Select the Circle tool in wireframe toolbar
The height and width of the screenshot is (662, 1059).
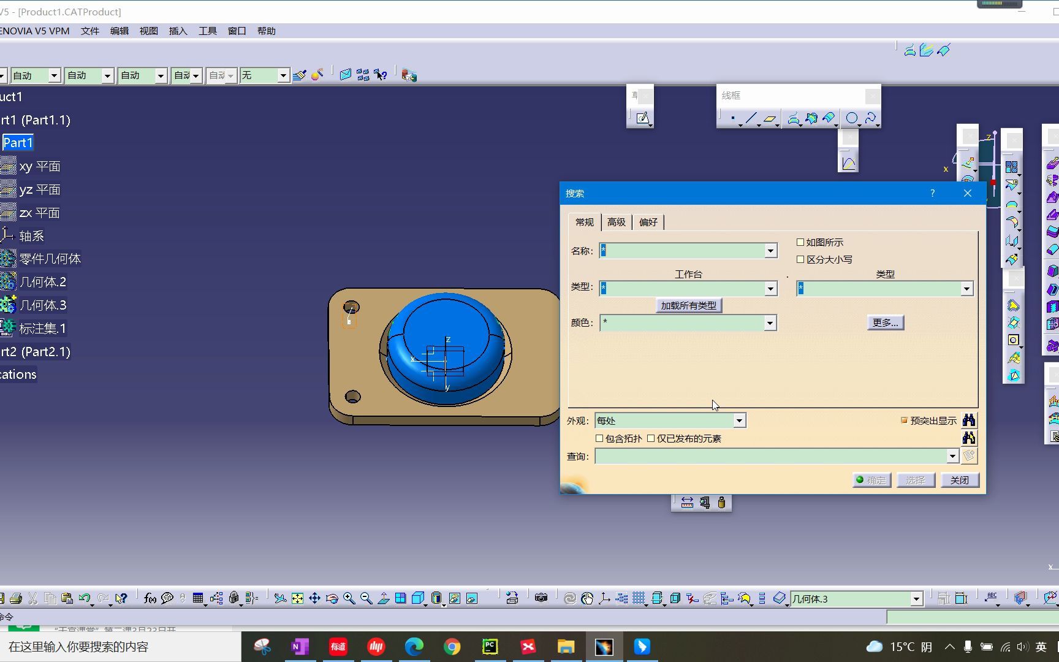pos(851,118)
